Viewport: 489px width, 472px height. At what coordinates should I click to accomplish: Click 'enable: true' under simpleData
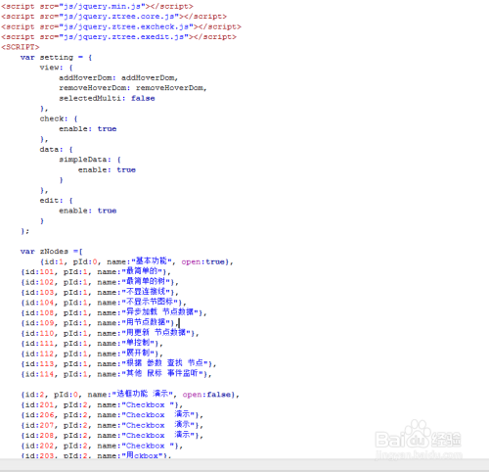[x=107, y=169]
